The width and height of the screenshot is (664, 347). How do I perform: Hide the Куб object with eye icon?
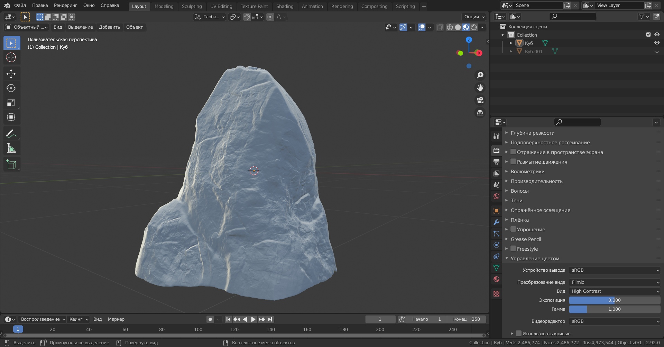[x=657, y=43]
